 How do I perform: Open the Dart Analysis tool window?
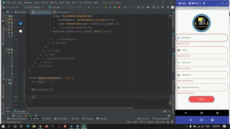click(61, 119)
